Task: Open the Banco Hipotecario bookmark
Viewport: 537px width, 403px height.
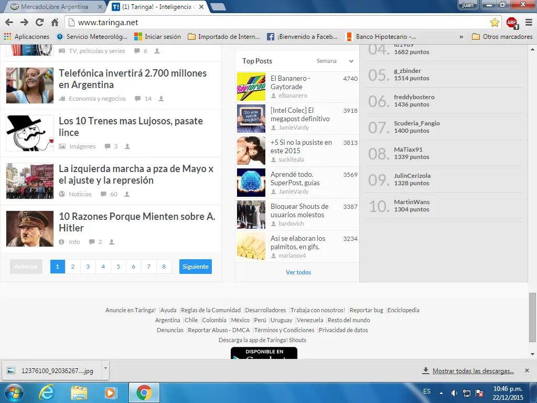Action: (x=381, y=37)
